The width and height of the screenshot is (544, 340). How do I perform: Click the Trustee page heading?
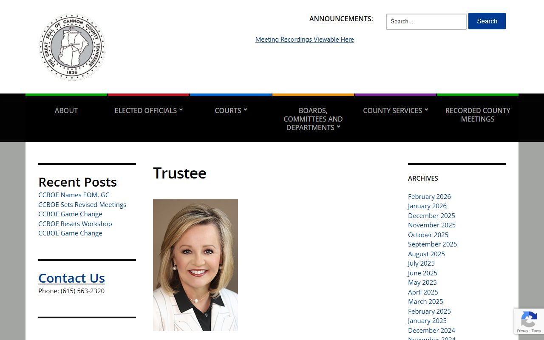tap(180, 173)
